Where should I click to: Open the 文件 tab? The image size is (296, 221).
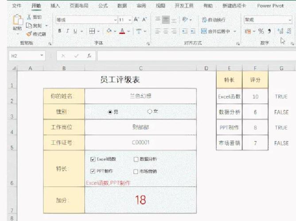pyautogui.click(x=16, y=6)
